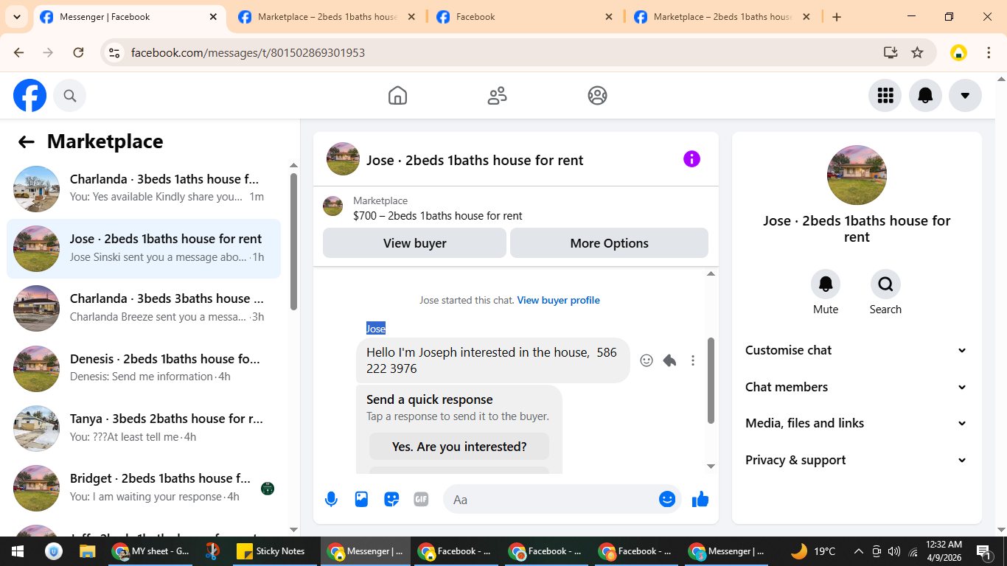Open the notifications bell
This screenshot has height=566, width=1007.
[x=925, y=95]
